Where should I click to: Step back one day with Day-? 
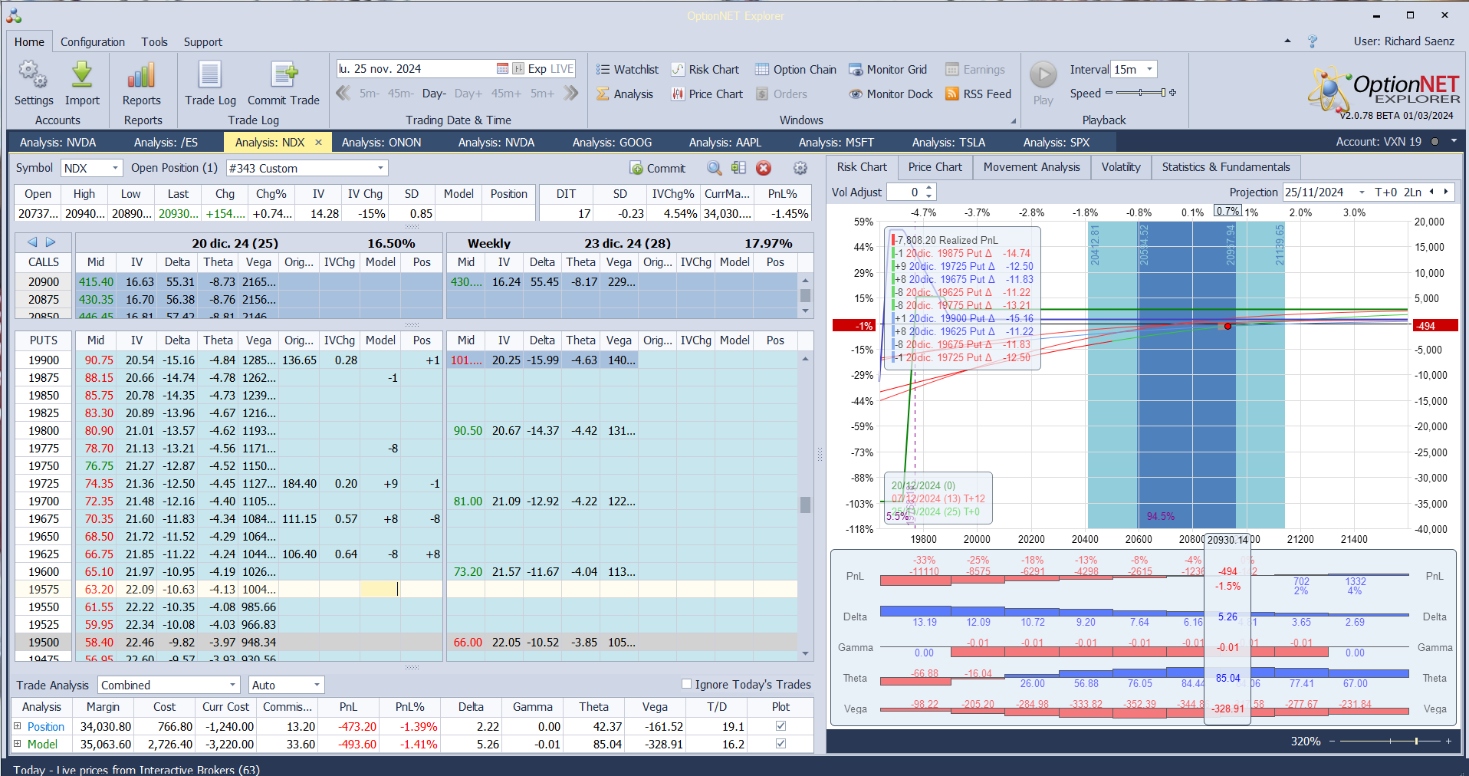[434, 93]
